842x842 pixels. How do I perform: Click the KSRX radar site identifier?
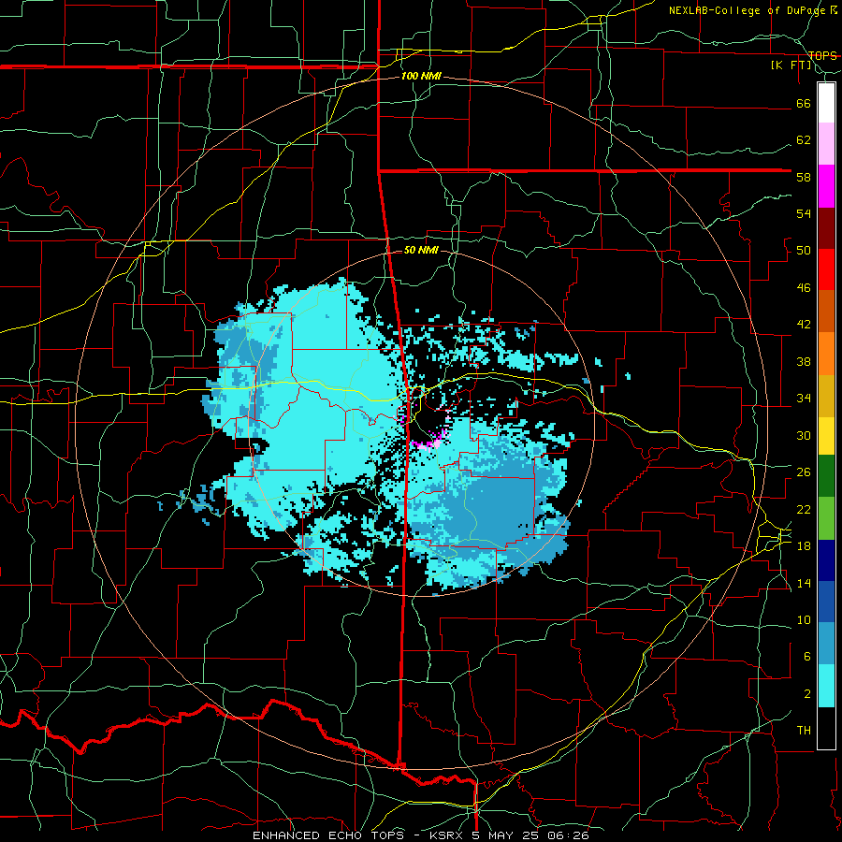click(x=448, y=835)
